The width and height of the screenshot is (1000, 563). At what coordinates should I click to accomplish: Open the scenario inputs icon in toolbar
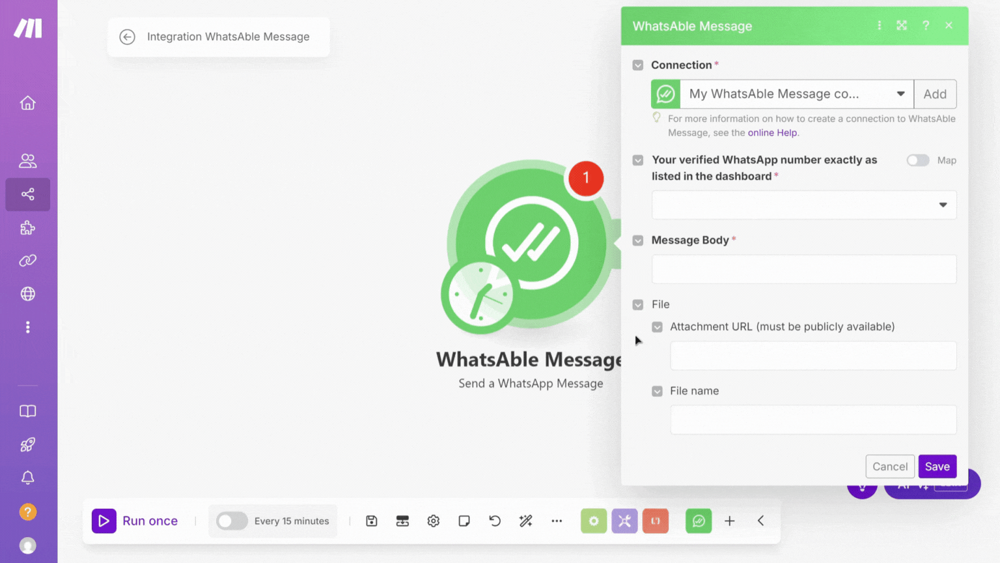coord(402,521)
